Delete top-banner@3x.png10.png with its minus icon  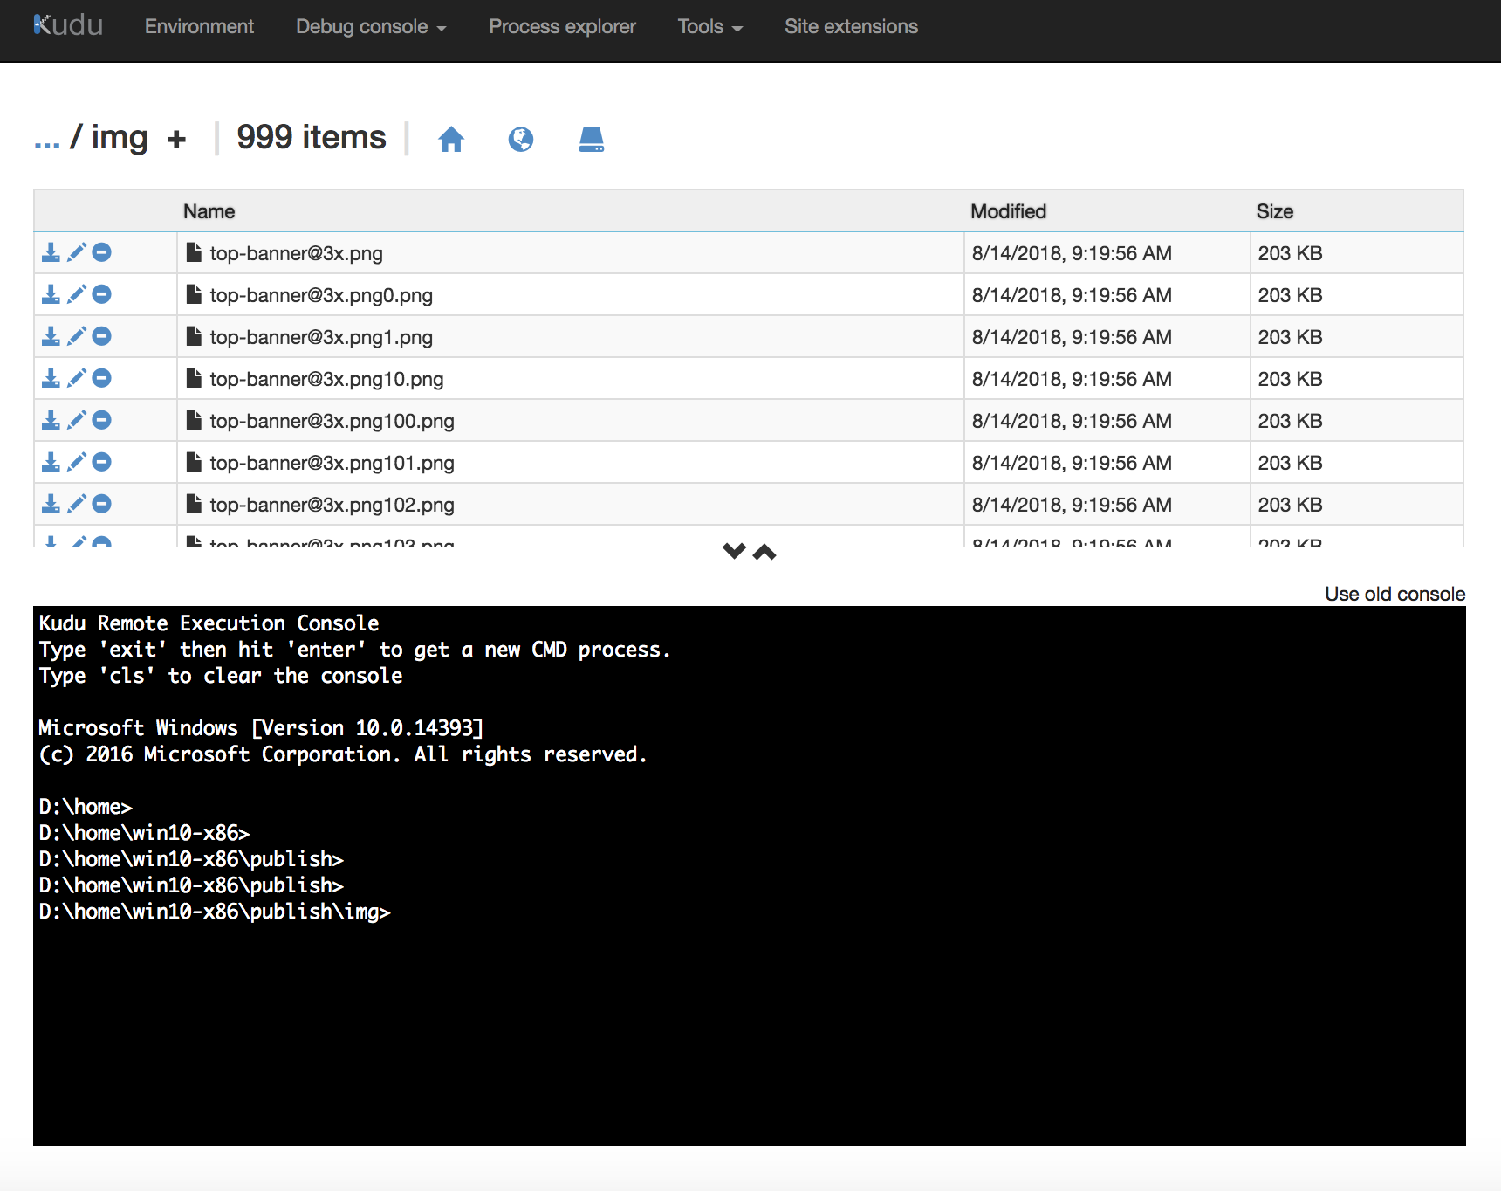coord(102,378)
